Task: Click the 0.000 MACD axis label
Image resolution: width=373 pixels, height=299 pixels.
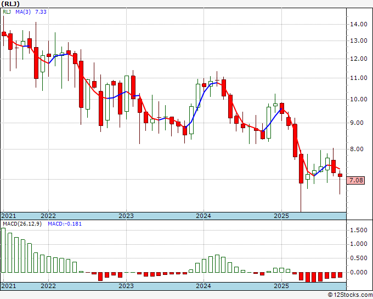Action: click(x=359, y=272)
